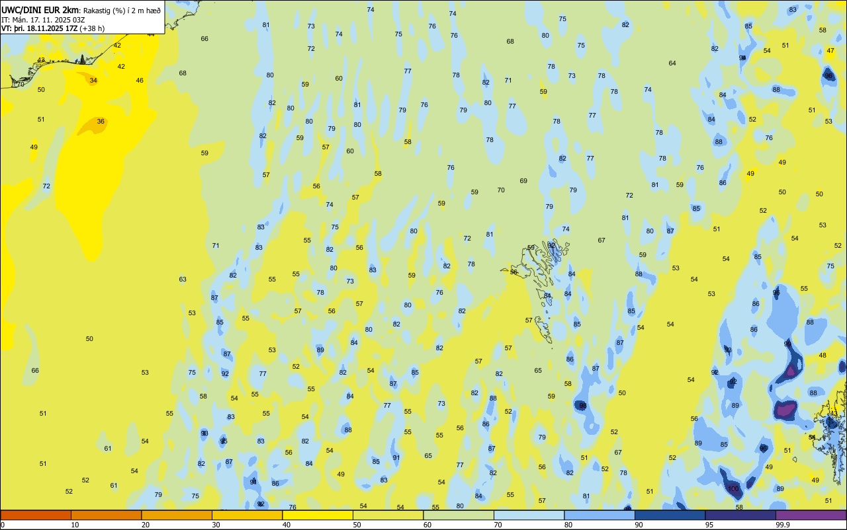The width and height of the screenshot is (847, 530).
Task: Select the 30–40 golden legend swatch
Action: tap(247, 515)
